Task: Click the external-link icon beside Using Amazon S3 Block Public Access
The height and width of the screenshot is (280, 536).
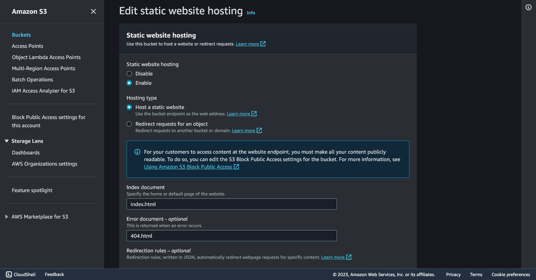Action: [236, 167]
